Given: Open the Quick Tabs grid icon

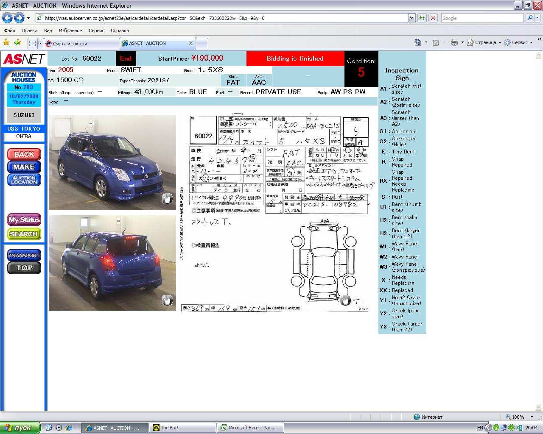Looking at the screenshot, I should (x=32, y=43).
